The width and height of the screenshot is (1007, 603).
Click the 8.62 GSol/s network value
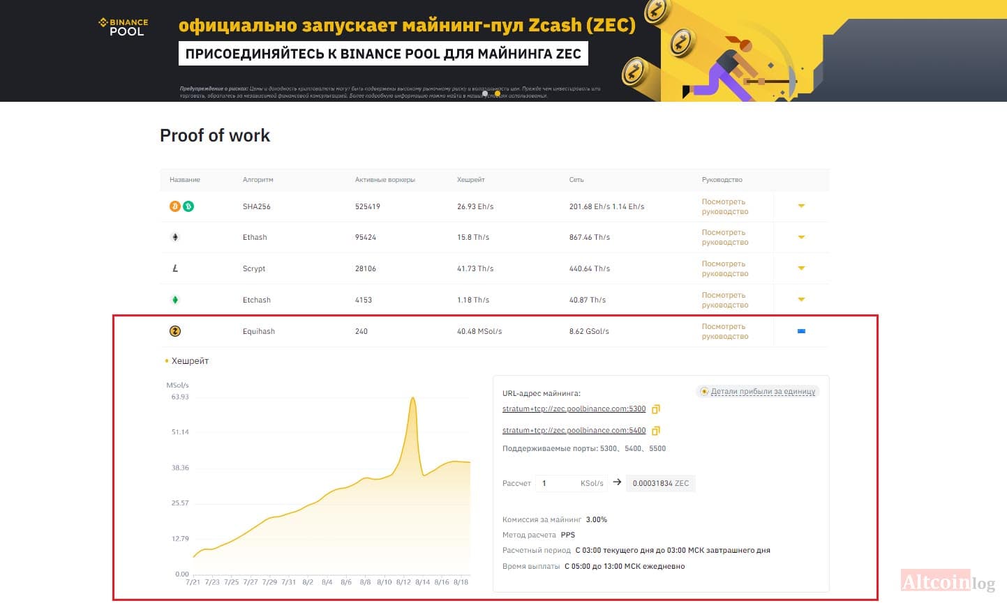pyautogui.click(x=589, y=332)
